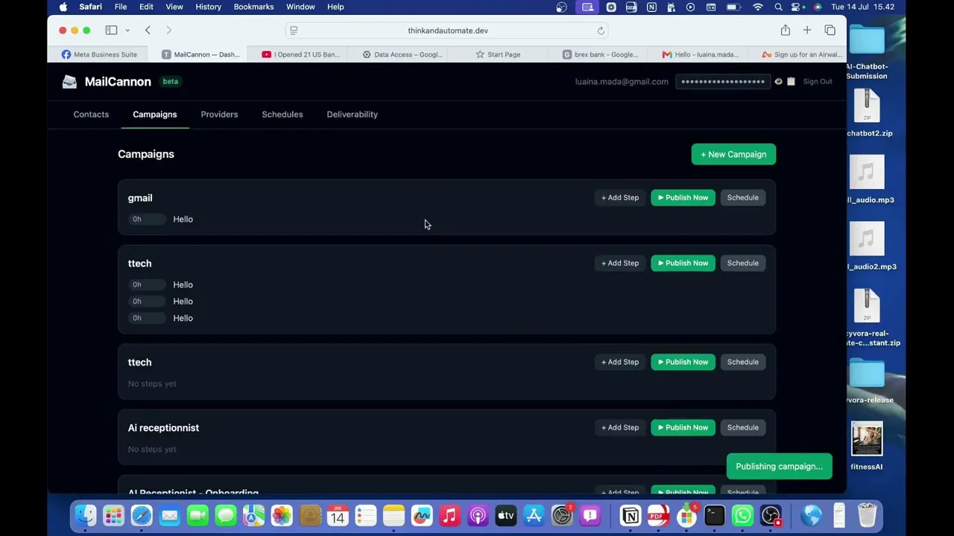Viewport: 954px width, 536px height.
Task: Schedule the gmail campaign
Action: pyautogui.click(x=742, y=198)
